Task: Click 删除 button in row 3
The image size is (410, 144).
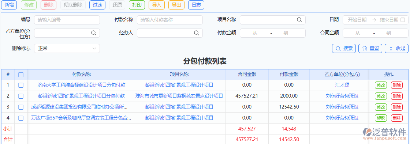Action: [397, 107]
